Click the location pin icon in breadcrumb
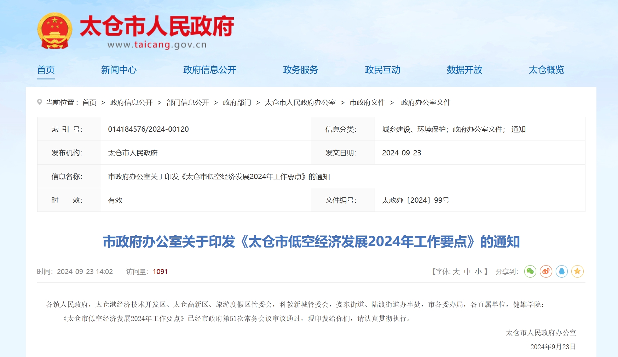 coord(40,102)
